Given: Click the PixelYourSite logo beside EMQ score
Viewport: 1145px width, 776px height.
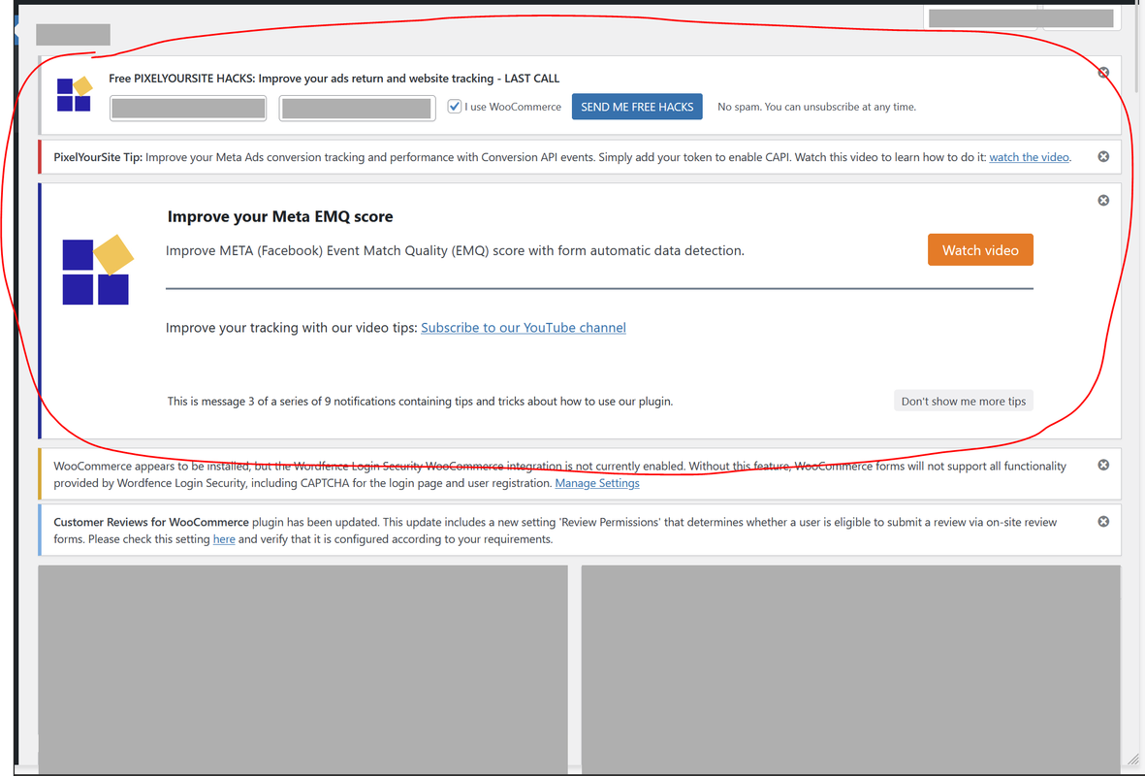Looking at the screenshot, I should pos(98,270).
